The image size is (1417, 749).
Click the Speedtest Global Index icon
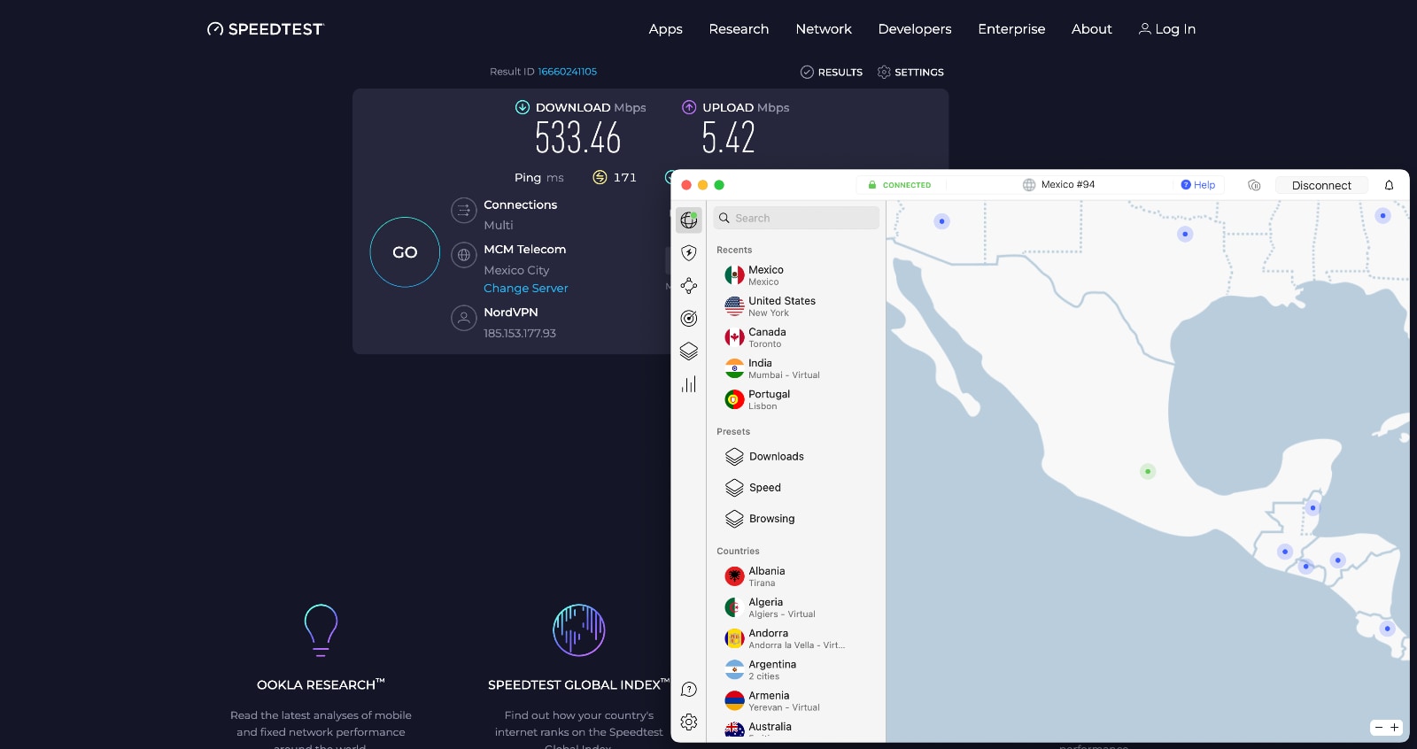pos(579,629)
